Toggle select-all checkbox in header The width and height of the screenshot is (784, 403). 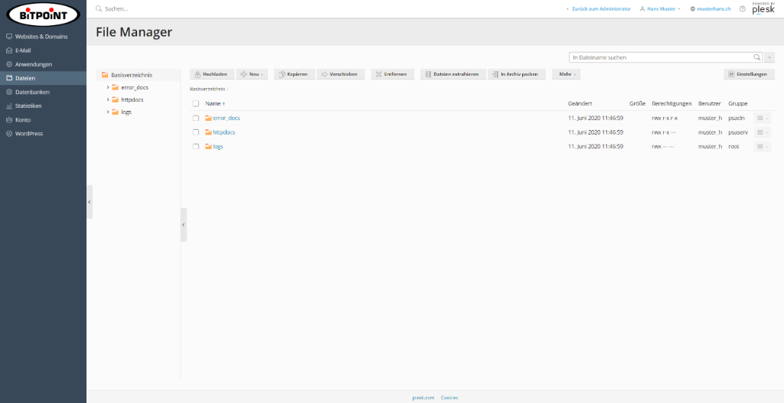pyautogui.click(x=195, y=104)
